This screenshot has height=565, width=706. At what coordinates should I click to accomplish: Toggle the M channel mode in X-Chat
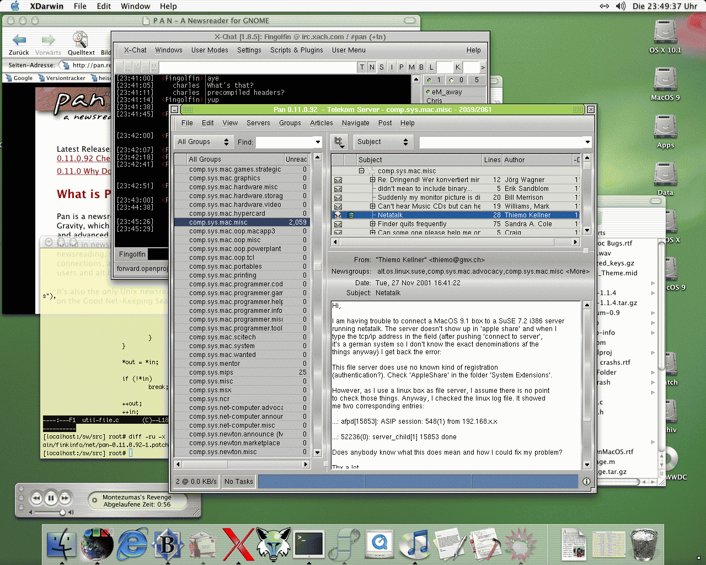[411, 67]
